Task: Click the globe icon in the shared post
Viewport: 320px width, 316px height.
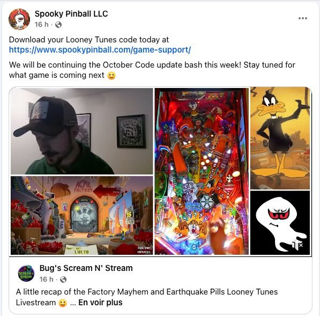Action: point(63,280)
